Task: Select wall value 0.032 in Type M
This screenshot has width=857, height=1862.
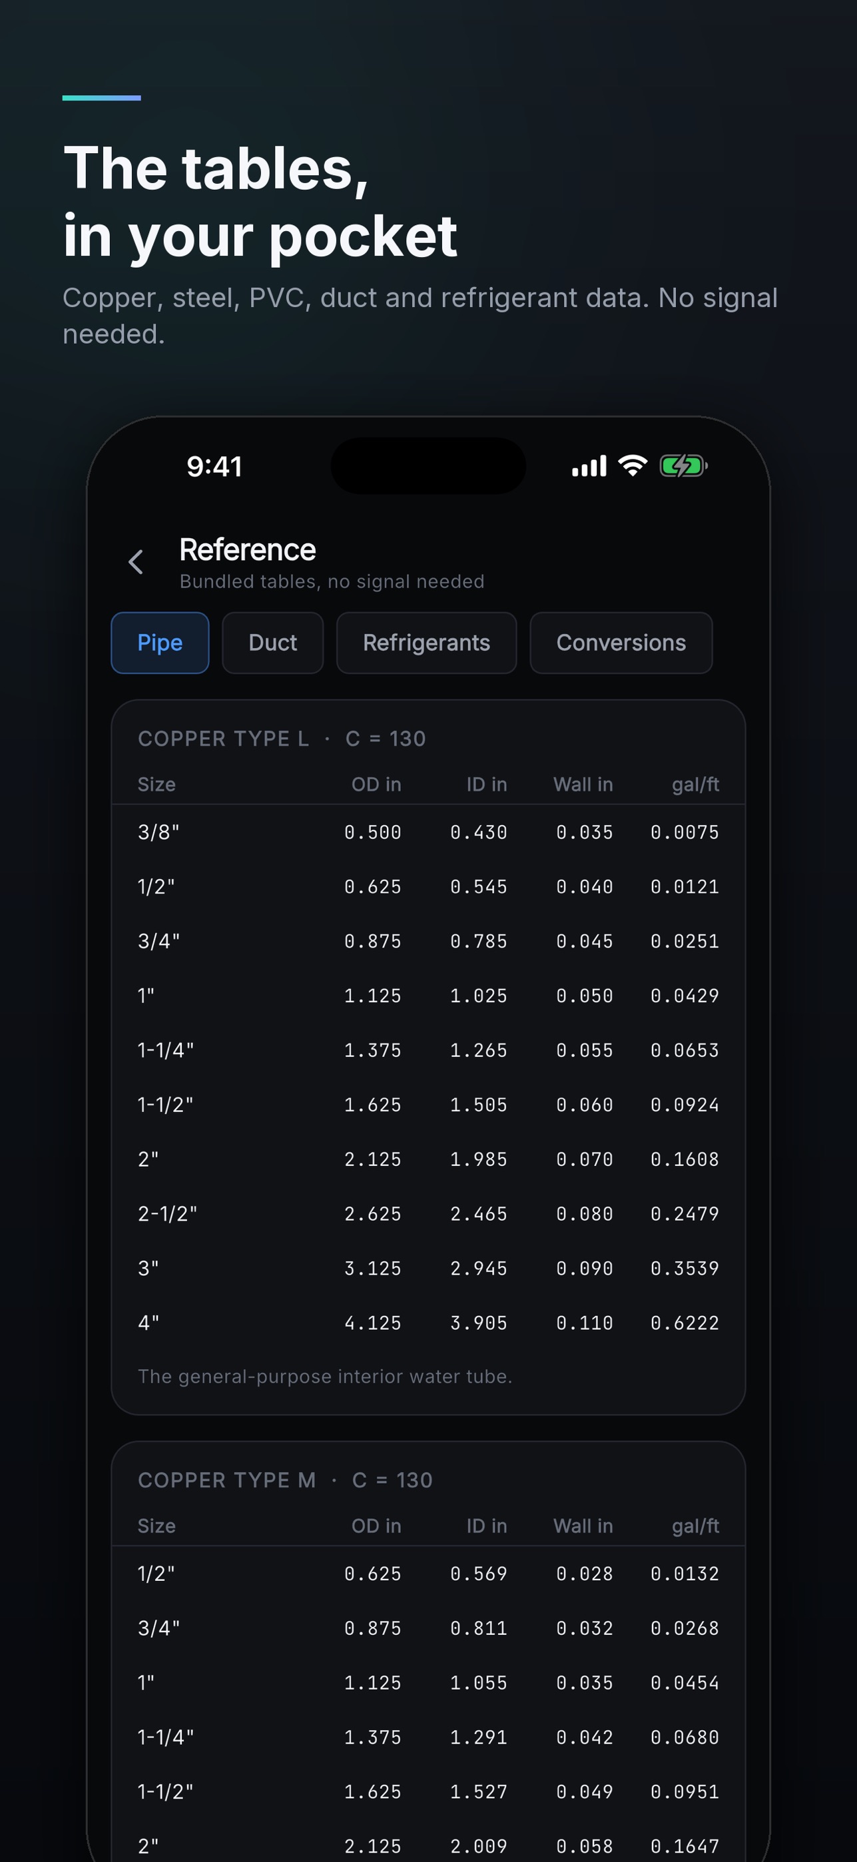Action: tap(585, 1628)
